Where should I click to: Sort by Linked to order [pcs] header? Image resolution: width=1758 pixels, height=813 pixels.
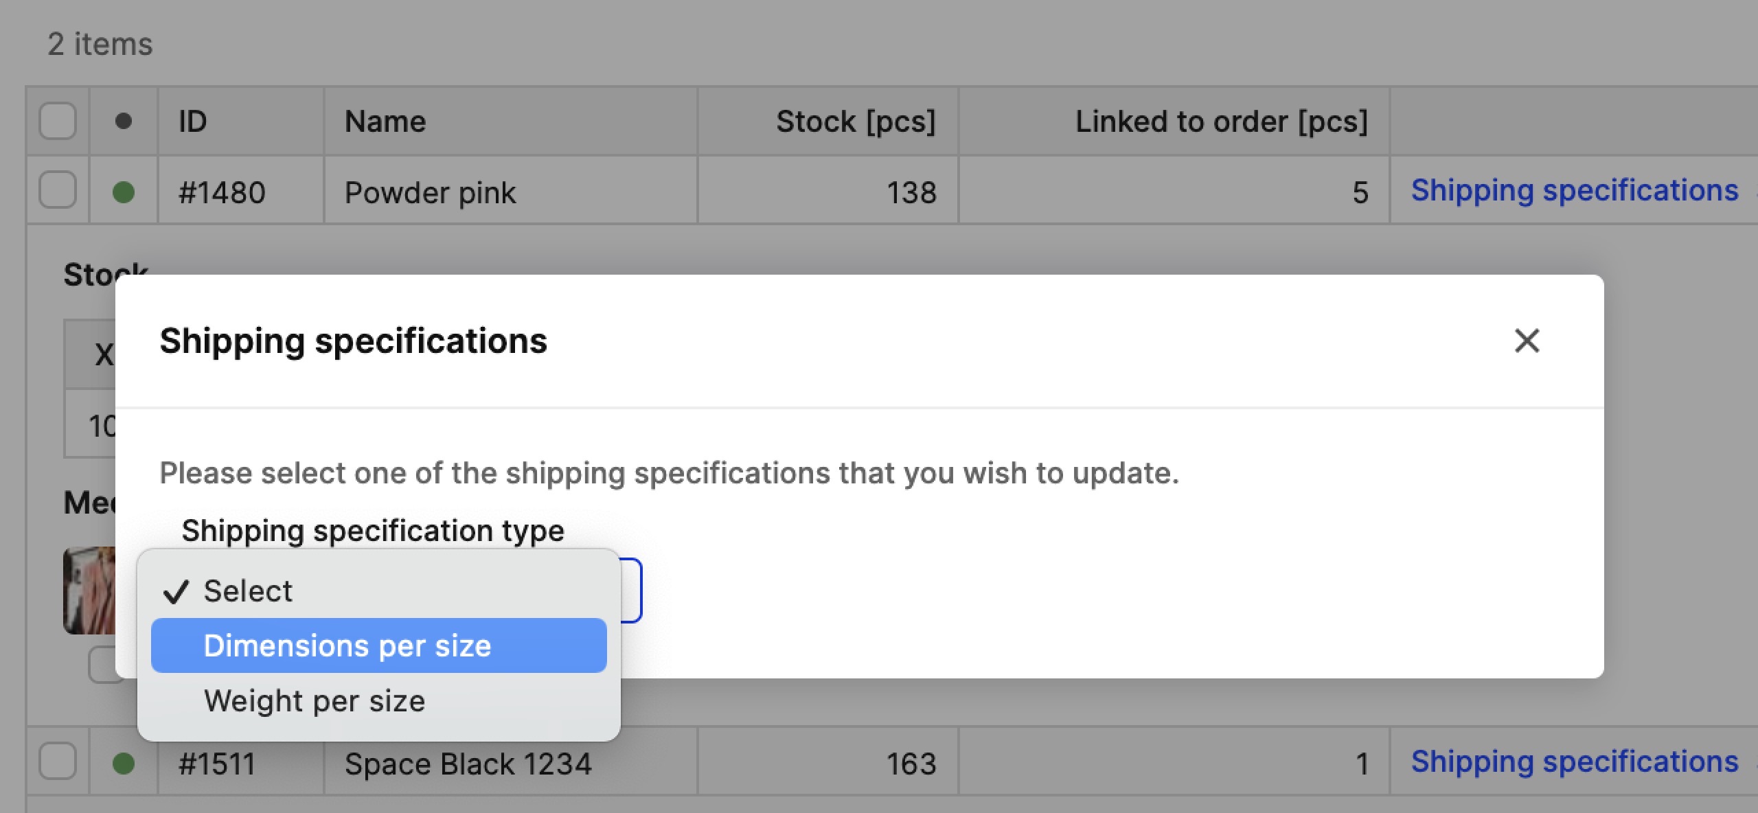(1222, 122)
